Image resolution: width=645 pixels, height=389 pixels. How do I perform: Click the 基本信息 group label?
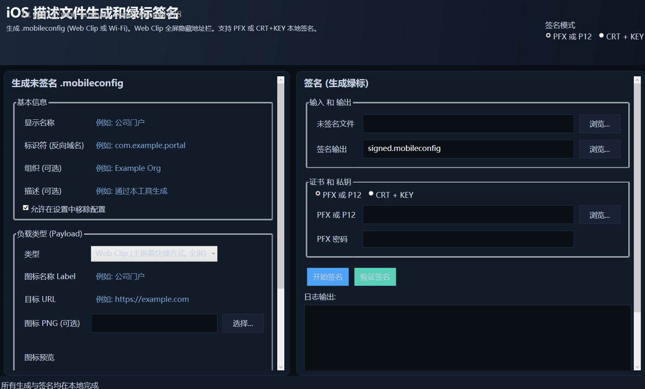coord(32,102)
